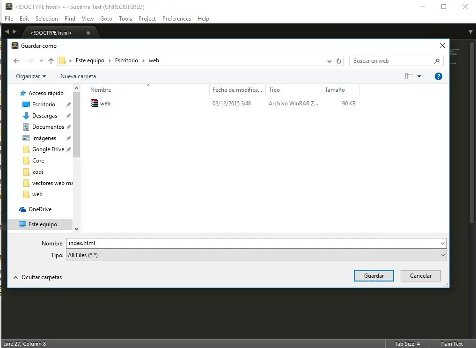Viewport: 476px width, 348px height.
Task: Click the pin icon next to Escritorio
Action: [69, 104]
